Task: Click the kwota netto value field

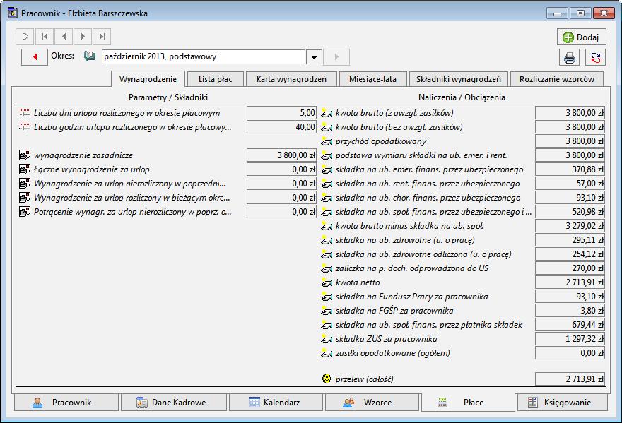Action: click(x=570, y=282)
